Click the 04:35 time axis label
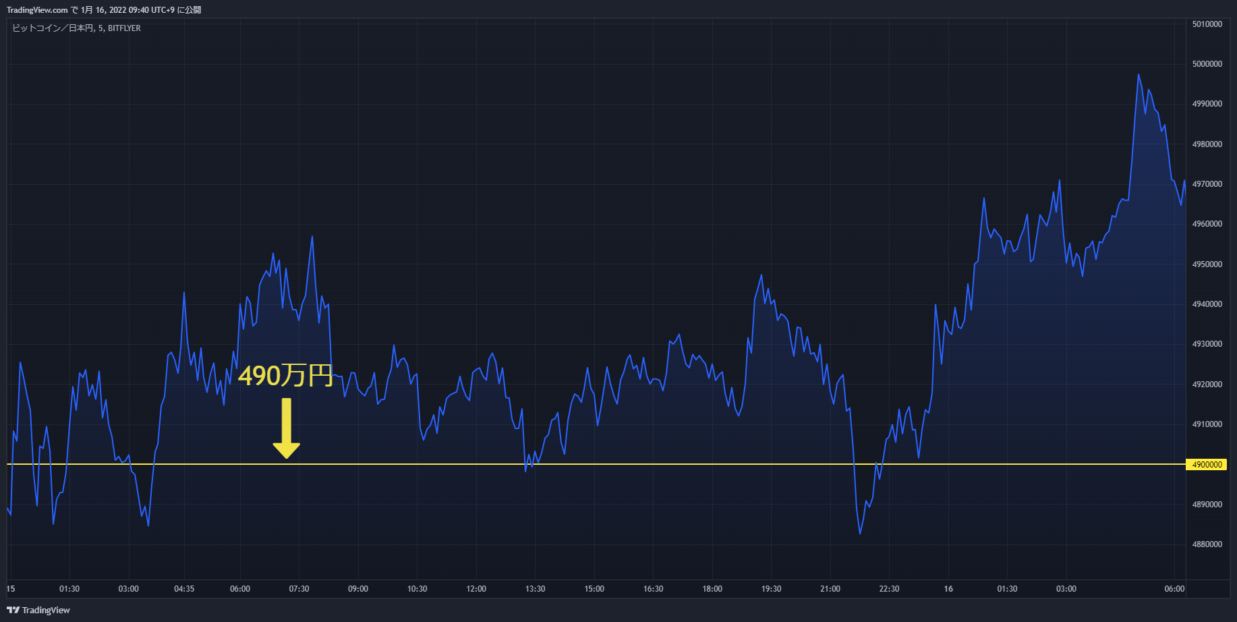 184,589
